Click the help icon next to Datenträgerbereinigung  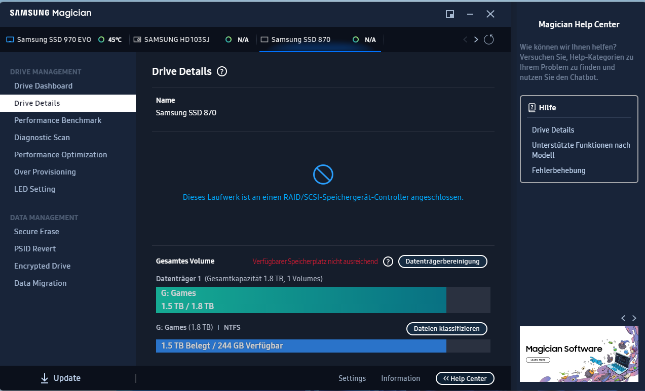pos(388,262)
